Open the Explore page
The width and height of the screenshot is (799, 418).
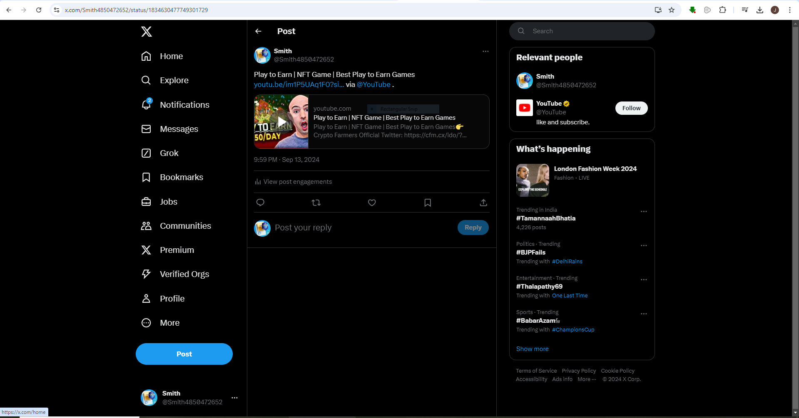tap(165, 80)
